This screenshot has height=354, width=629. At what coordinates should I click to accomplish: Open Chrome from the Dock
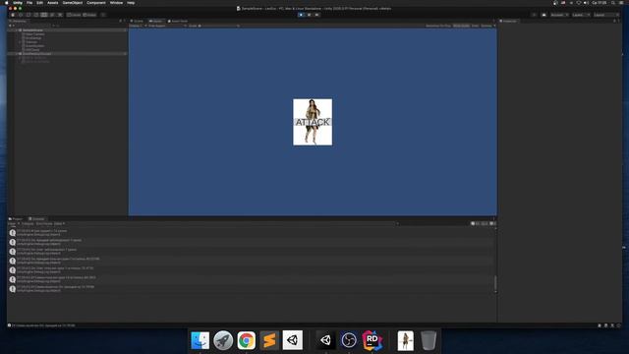point(247,340)
